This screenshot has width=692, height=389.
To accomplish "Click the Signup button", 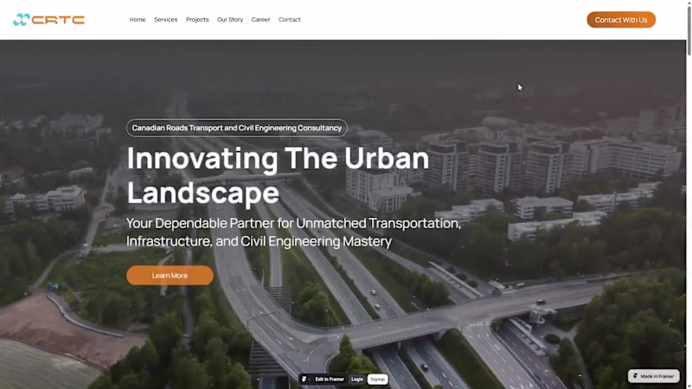I will [x=377, y=379].
